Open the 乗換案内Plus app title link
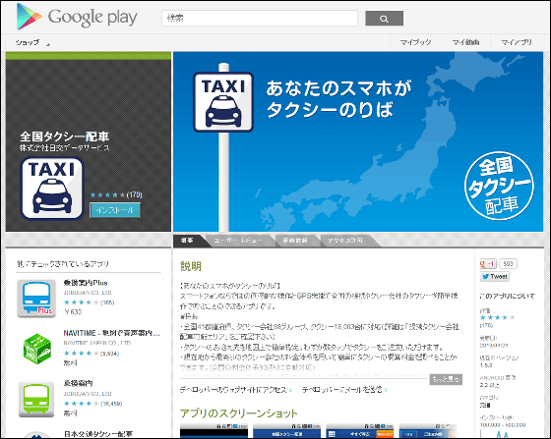The width and height of the screenshot is (551, 439). click(86, 283)
